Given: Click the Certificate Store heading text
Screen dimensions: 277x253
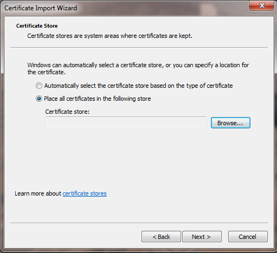Looking at the screenshot, I should (37, 26).
